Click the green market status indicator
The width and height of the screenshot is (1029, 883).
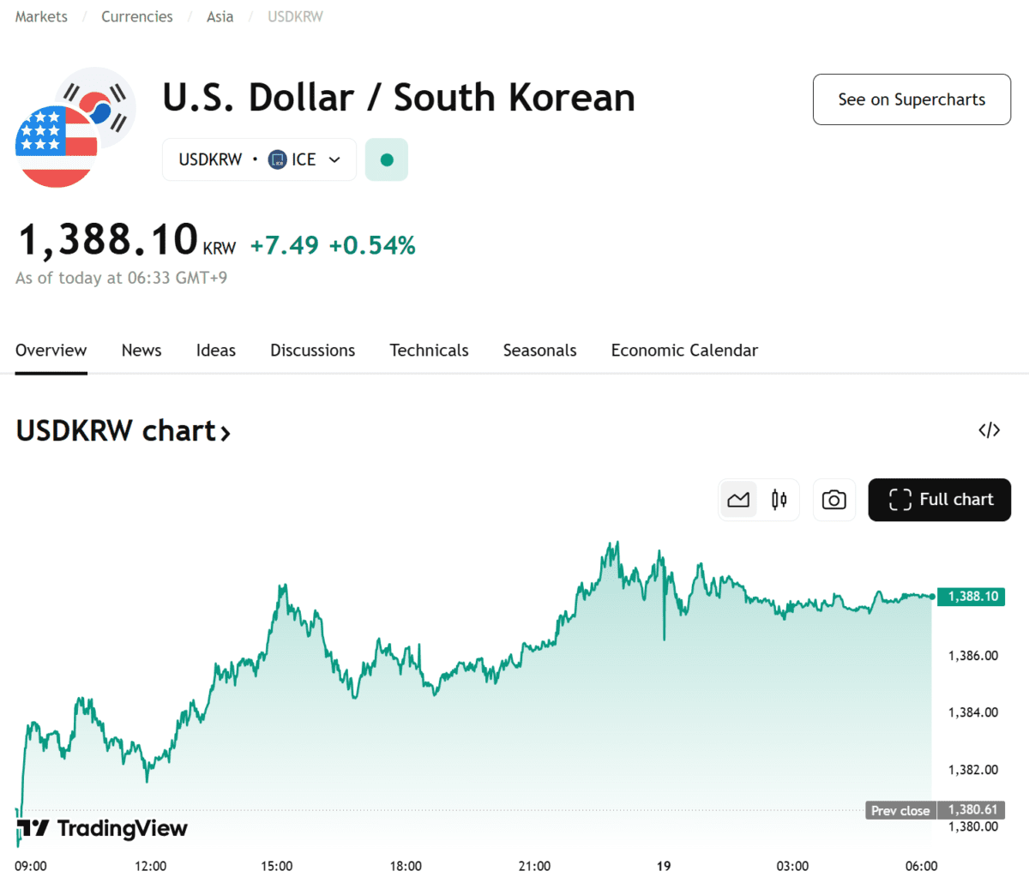tap(387, 159)
